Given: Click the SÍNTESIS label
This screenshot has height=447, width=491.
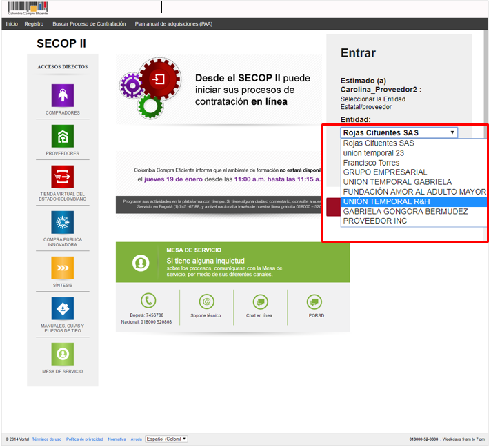Looking at the screenshot, I should pyautogui.click(x=63, y=286).
